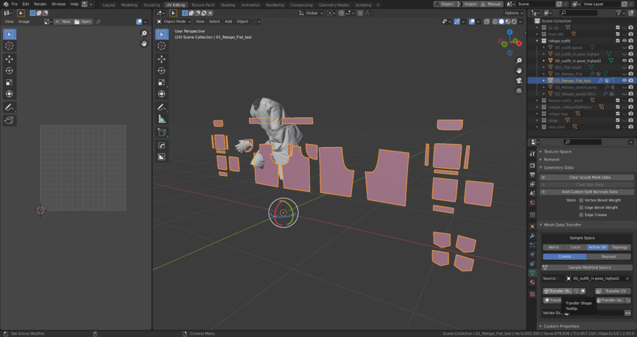Click the Add Cube tool icon
The height and width of the screenshot is (337, 637).
(x=162, y=132)
